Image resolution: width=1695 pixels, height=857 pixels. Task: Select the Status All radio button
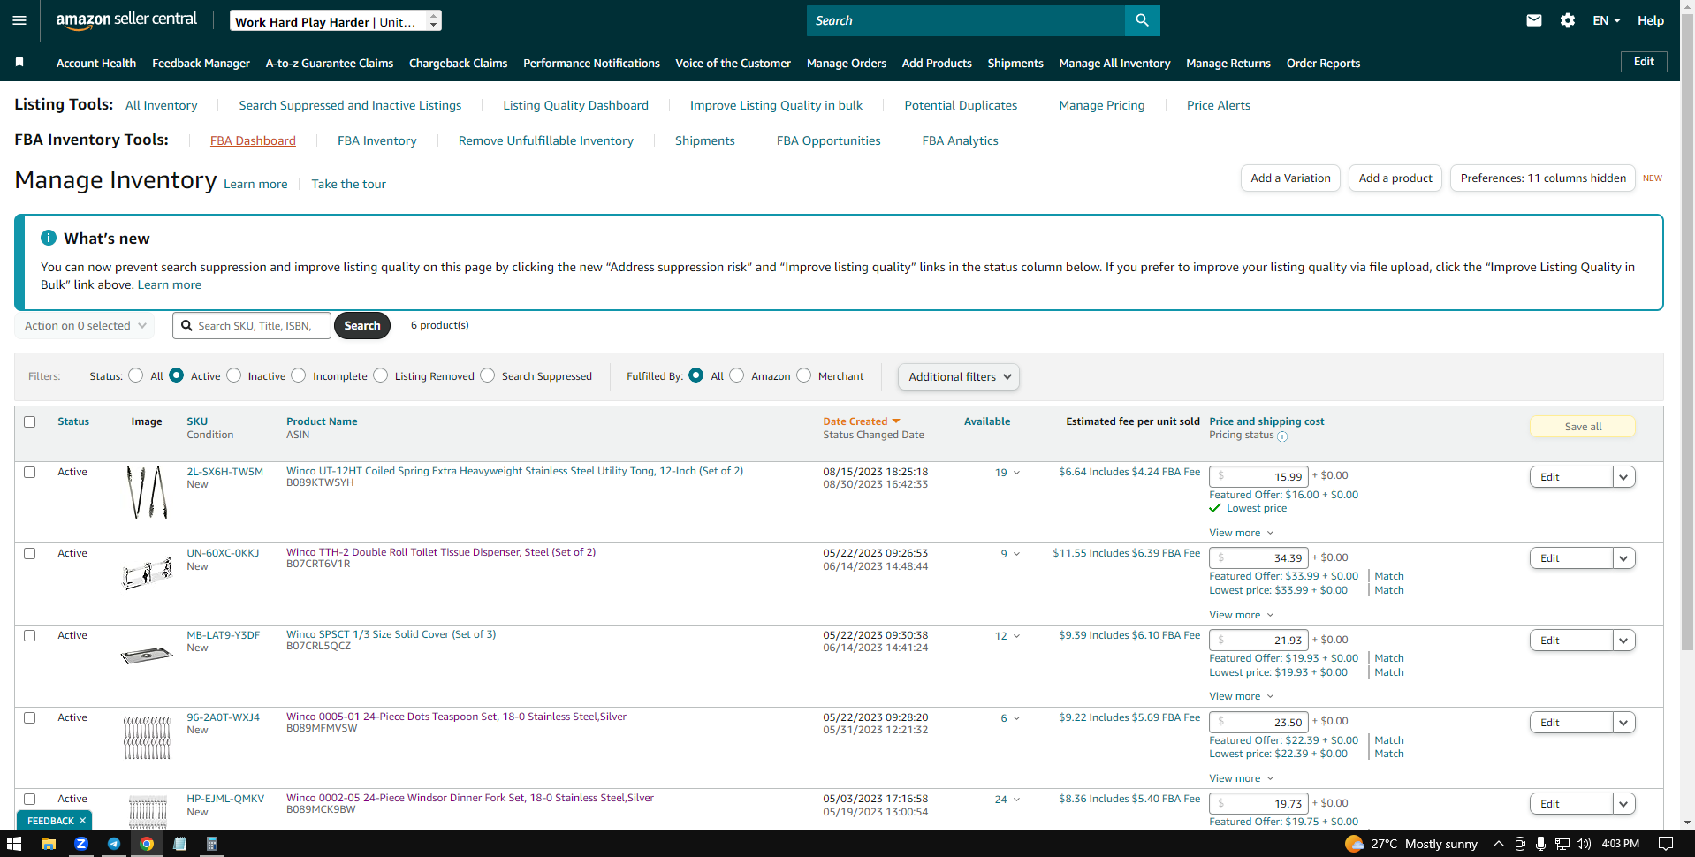pos(135,375)
